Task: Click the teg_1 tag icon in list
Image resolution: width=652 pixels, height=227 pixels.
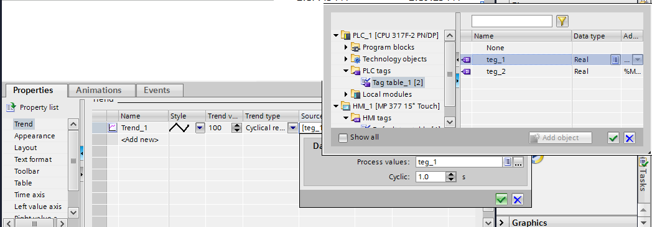Action: [466, 60]
